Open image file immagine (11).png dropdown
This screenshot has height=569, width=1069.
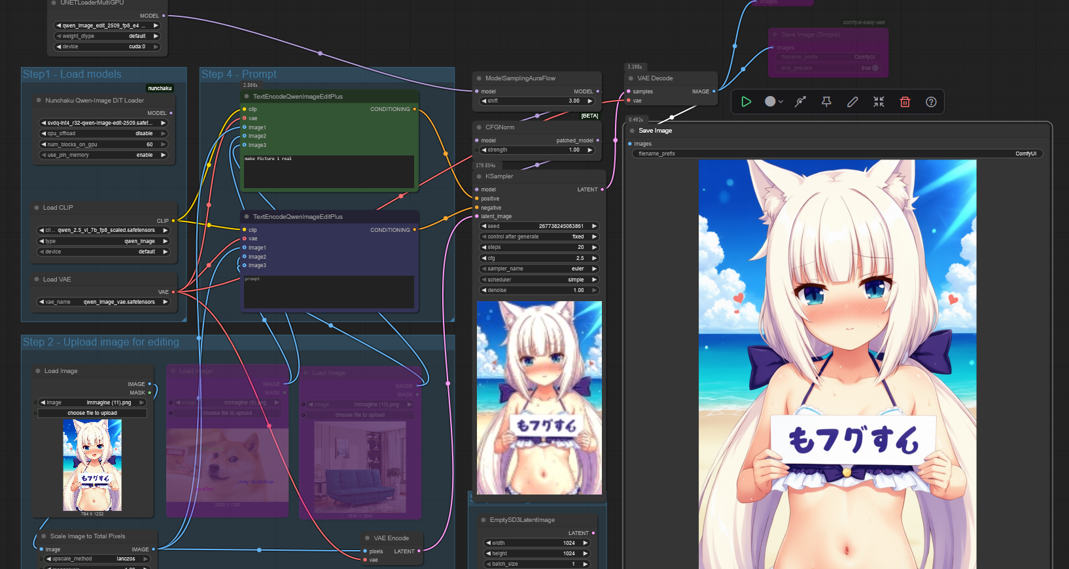tap(92, 402)
